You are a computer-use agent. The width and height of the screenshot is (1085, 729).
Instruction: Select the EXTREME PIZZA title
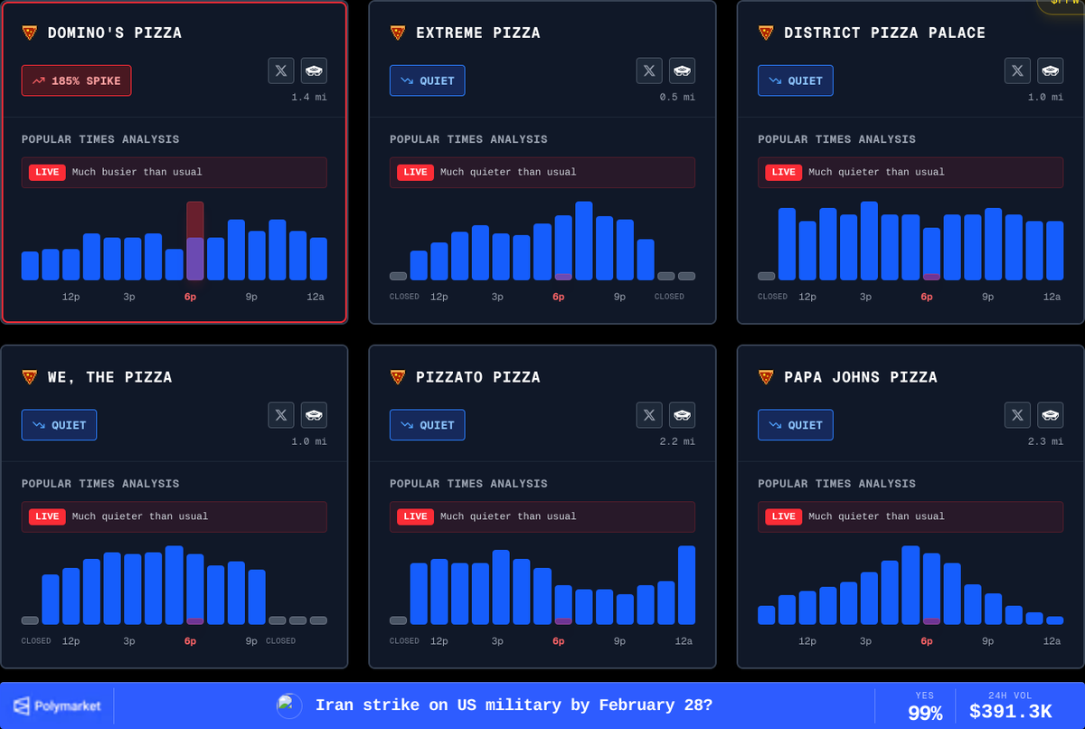478,33
